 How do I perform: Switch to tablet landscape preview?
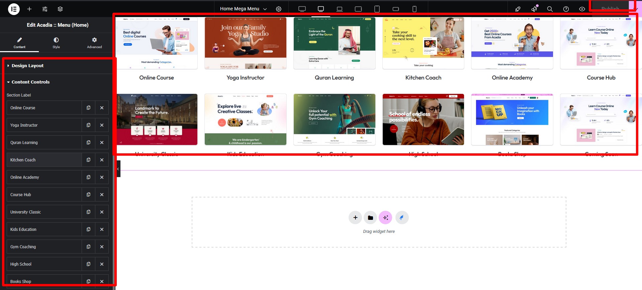358,9
